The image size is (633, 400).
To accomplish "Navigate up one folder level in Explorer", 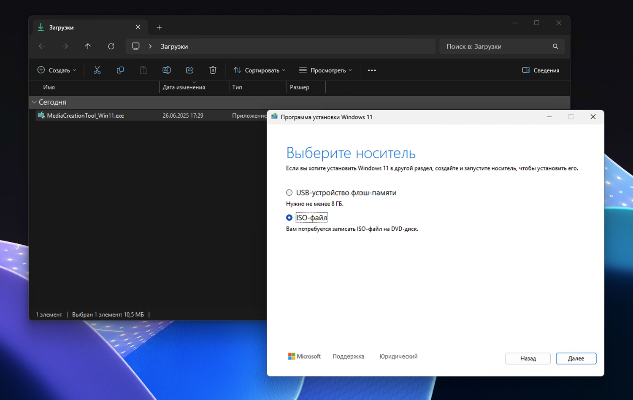I will (x=88, y=46).
